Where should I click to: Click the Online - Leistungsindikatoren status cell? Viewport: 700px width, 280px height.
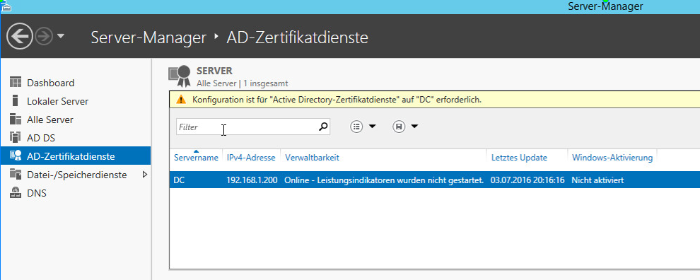[384, 180]
